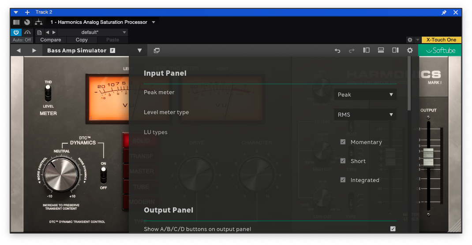Flip the THD/LEVEL meter switch
This screenshot has height=245, width=472.
point(48,93)
